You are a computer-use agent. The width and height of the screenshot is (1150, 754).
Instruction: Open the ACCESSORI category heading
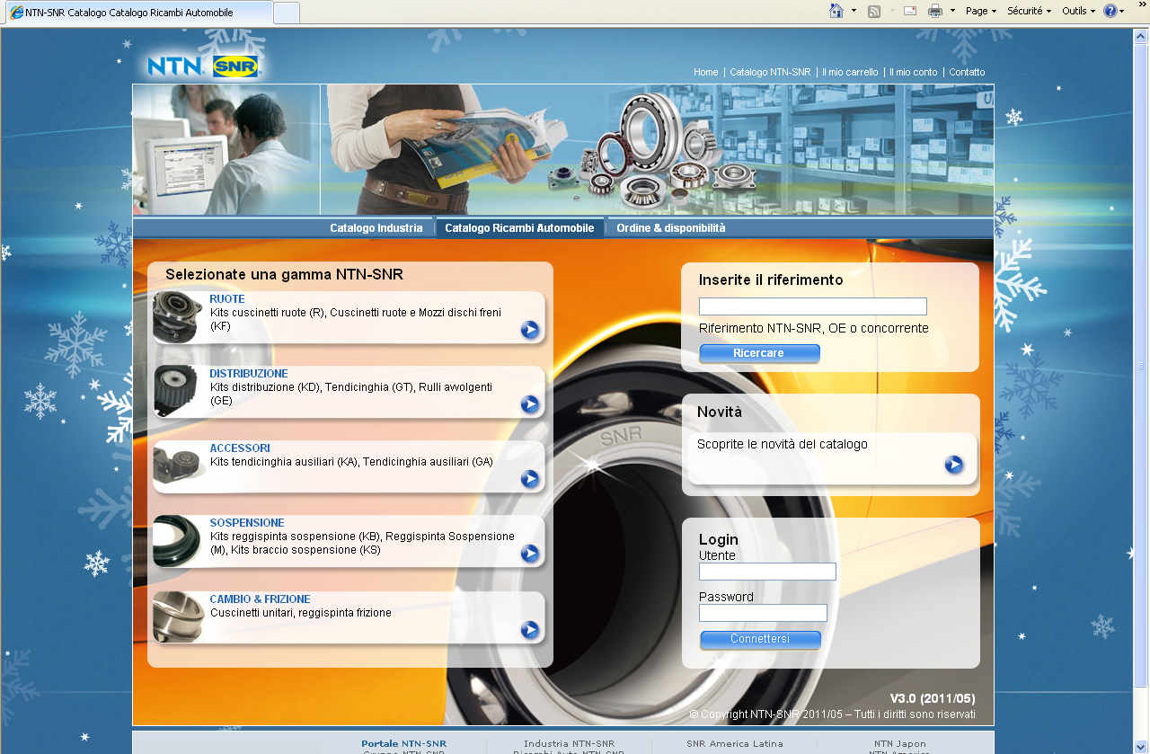(240, 448)
